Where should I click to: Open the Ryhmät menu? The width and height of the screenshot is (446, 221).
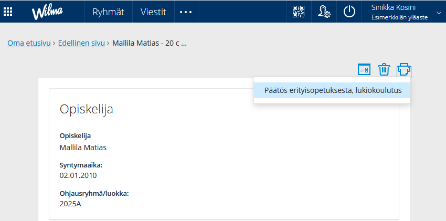point(109,12)
